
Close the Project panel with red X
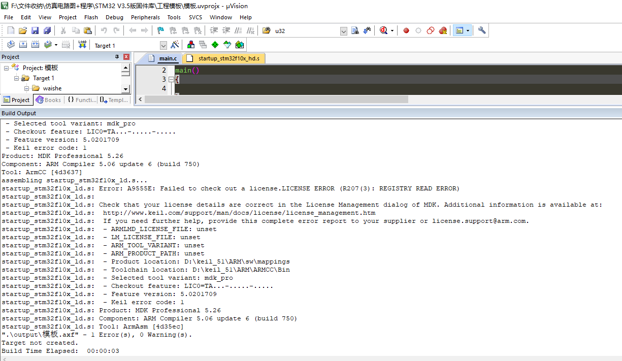tap(126, 57)
